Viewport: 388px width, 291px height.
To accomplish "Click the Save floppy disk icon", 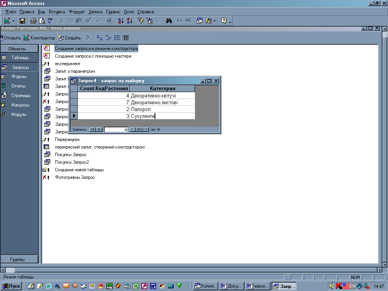I will [x=22, y=21].
